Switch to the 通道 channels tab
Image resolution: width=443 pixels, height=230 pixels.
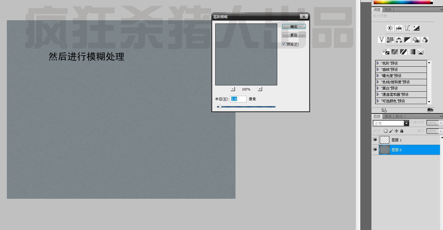pos(388,116)
